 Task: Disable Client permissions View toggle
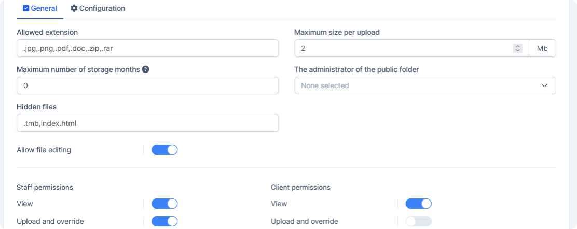coord(418,204)
